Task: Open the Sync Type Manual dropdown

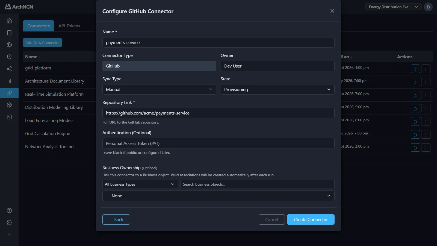Action: [159, 89]
